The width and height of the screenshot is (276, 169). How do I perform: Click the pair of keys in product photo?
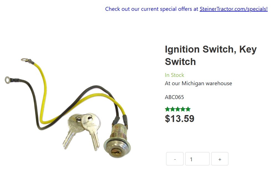click(x=82, y=131)
